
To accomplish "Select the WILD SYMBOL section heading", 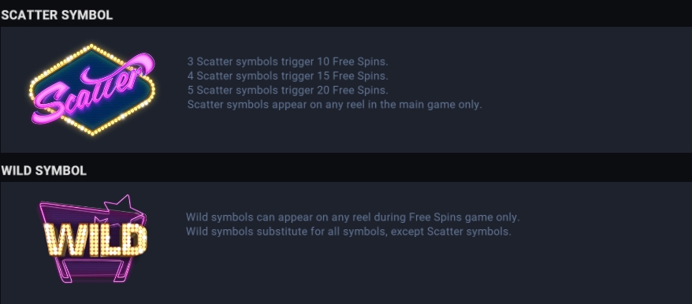I will pos(43,171).
